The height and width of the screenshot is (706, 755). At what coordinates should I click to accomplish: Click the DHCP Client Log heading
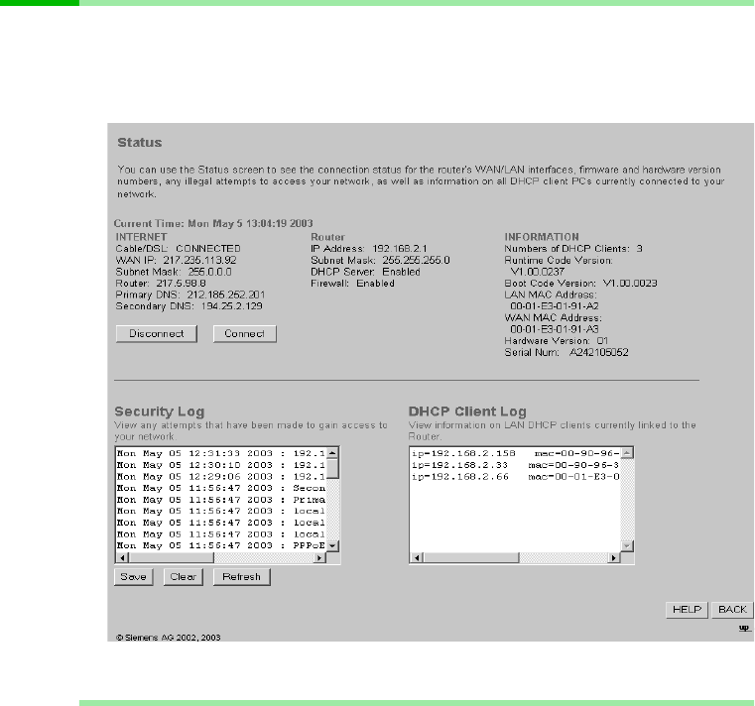[467, 412]
